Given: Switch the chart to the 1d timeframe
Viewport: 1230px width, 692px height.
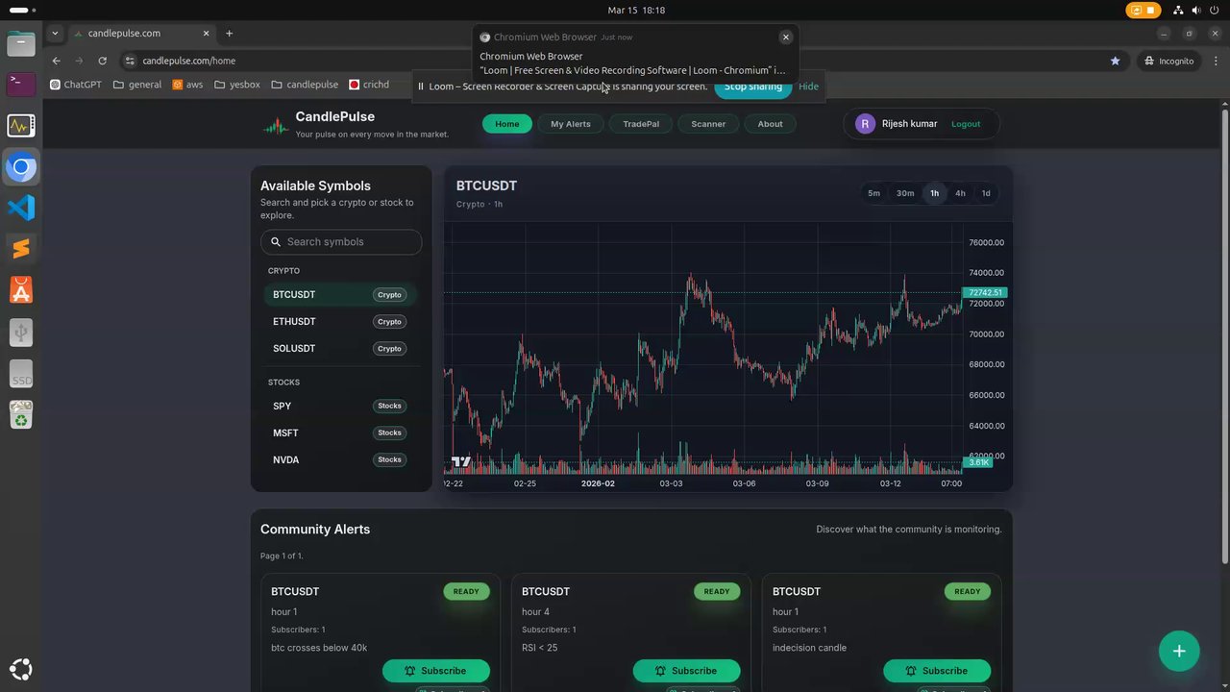Looking at the screenshot, I should pyautogui.click(x=986, y=193).
